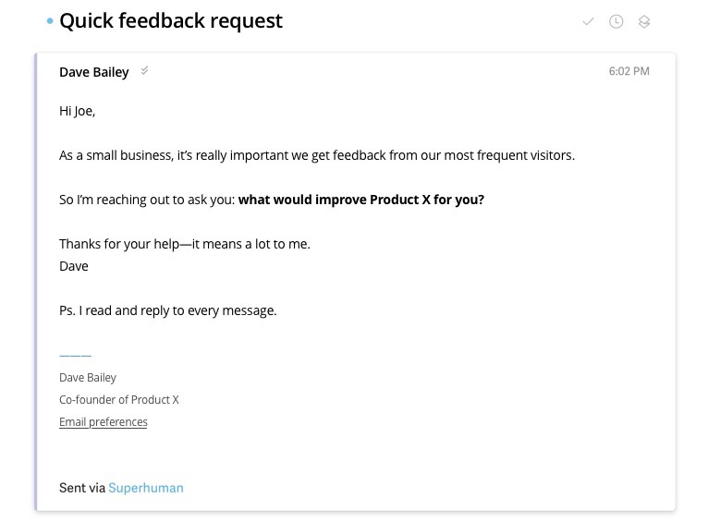
Task: Click the "Sent via" footer text
Action: [82, 488]
